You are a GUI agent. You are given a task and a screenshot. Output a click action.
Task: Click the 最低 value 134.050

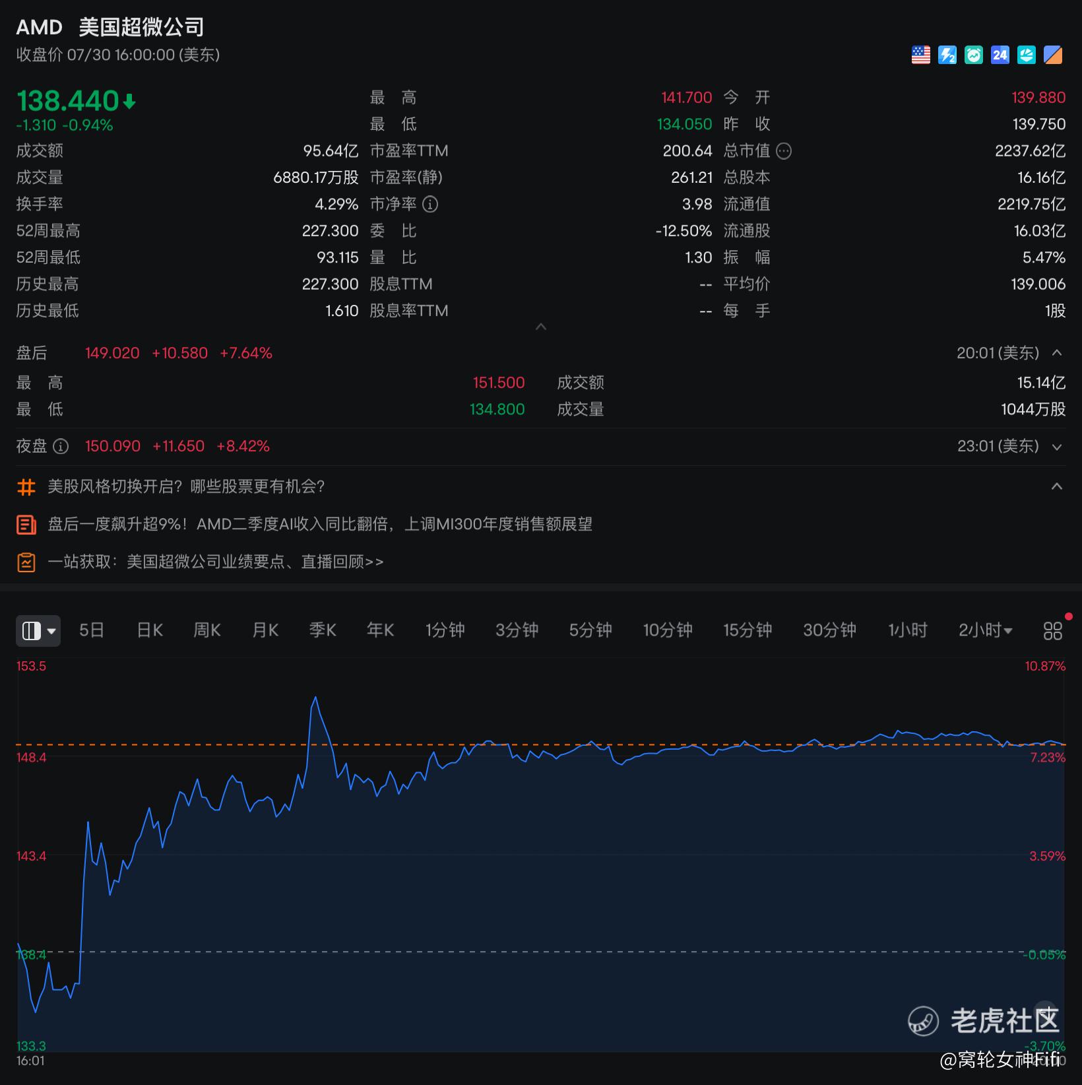pos(685,124)
